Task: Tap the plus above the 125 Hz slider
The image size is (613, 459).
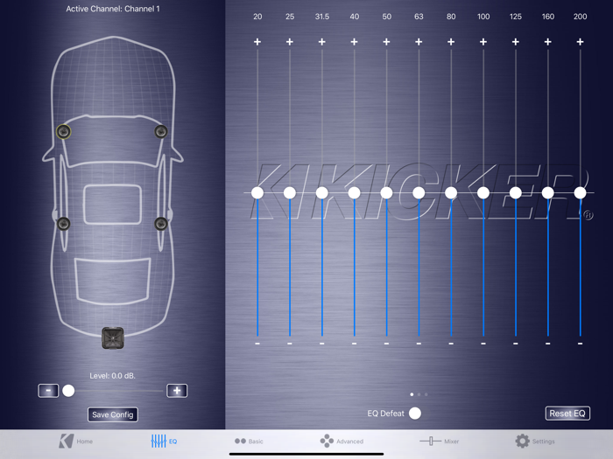Action: pyautogui.click(x=516, y=42)
